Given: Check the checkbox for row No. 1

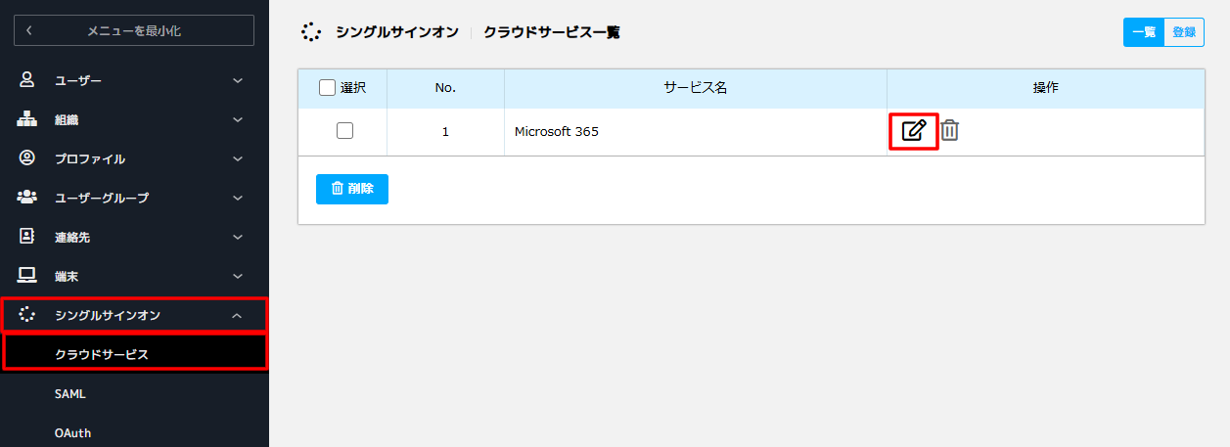Looking at the screenshot, I should pyautogui.click(x=344, y=130).
